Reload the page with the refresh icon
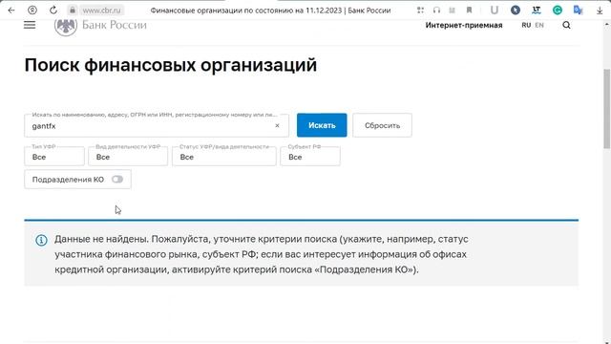The width and height of the screenshot is (611, 344). click(x=53, y=11)
